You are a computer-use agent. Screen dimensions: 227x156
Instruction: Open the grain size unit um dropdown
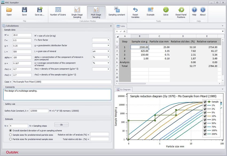pos(108,51)
